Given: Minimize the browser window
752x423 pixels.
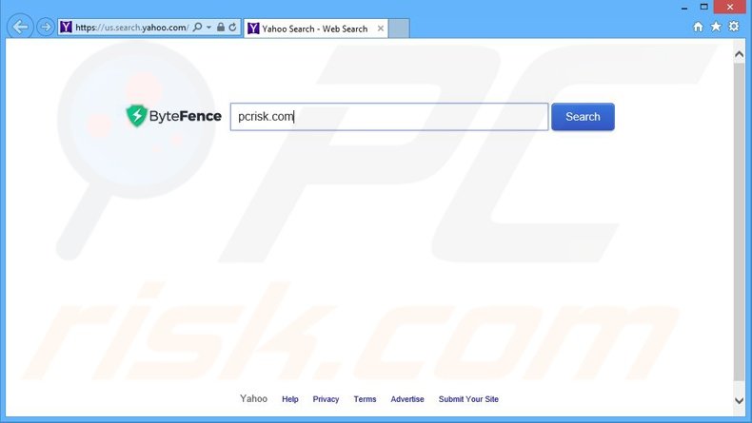Looking at the screenshot, I should coord(684,8).
